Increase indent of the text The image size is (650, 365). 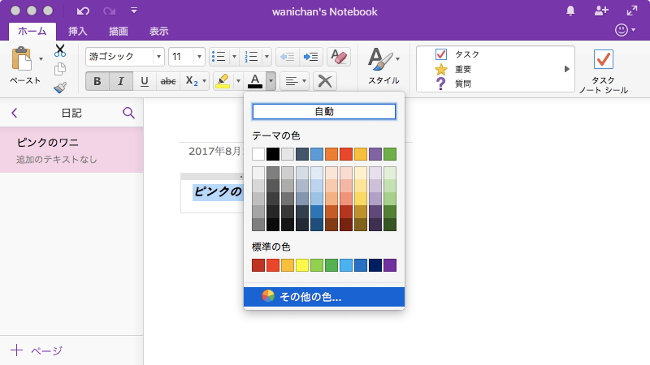[310, 57]
